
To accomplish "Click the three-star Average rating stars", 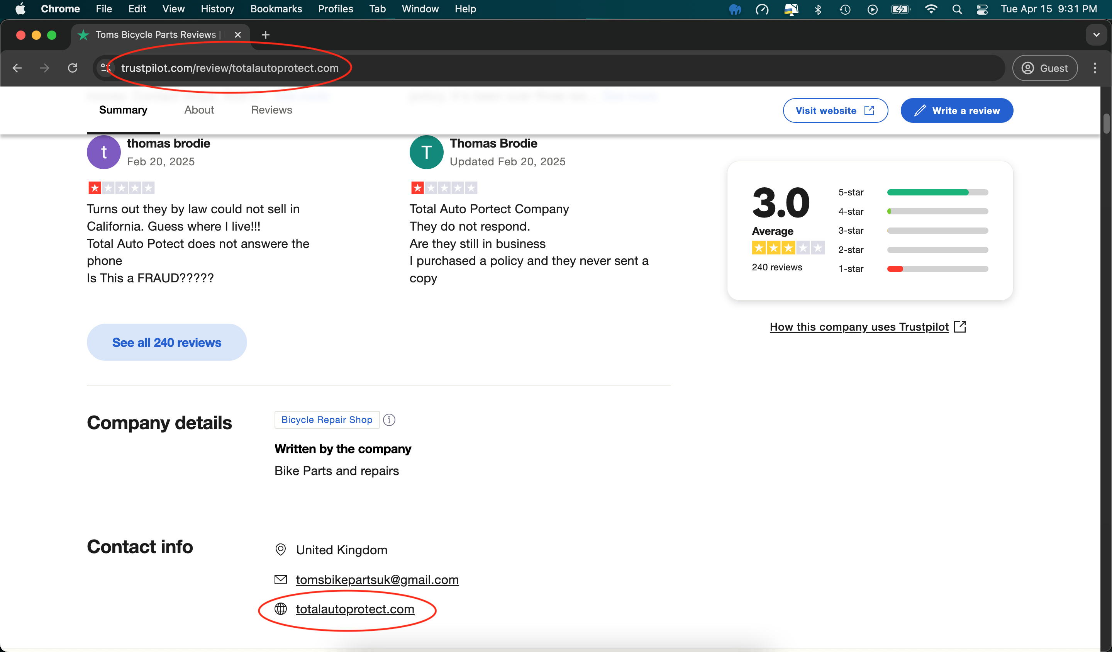I will click(x=788, y=248).
